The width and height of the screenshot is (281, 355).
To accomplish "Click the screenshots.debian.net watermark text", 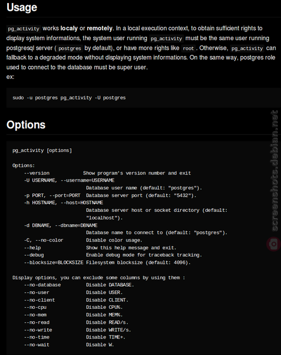I will click(274, 171).
